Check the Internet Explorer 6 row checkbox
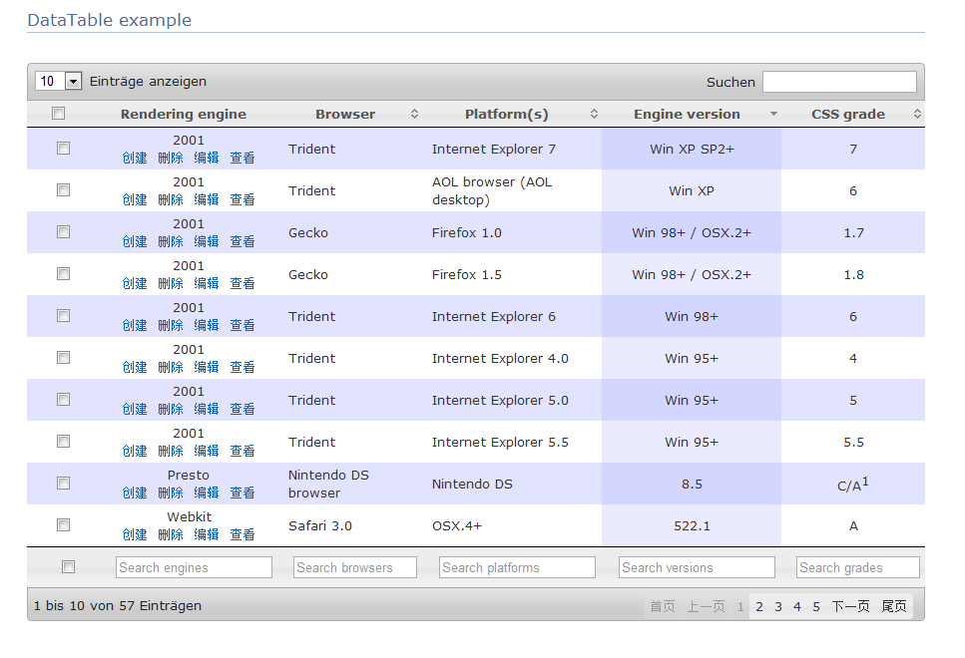The width and height of the screenshot is (965, 658). pyautogui.click(x=64, y=315)
